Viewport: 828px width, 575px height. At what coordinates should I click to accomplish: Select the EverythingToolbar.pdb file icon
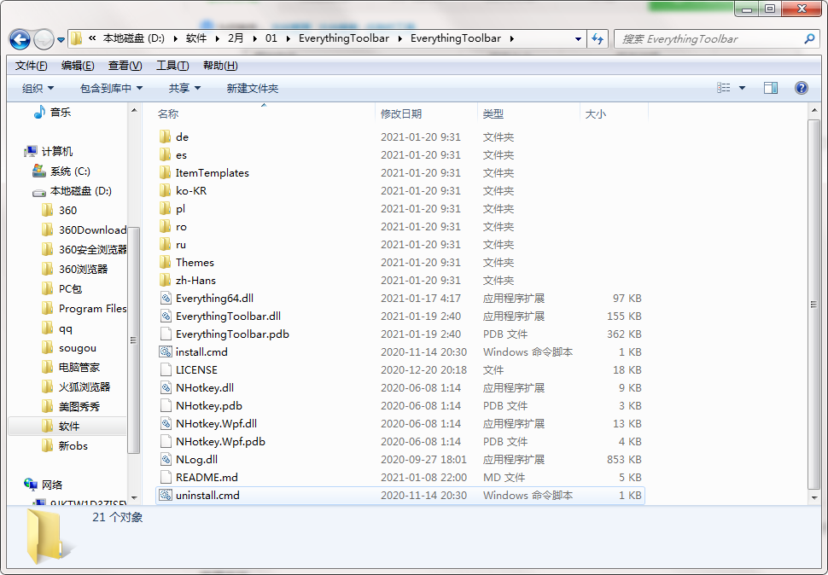point(166,334)
